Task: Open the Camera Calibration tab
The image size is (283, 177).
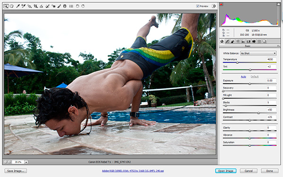Action: pos(254,42)
